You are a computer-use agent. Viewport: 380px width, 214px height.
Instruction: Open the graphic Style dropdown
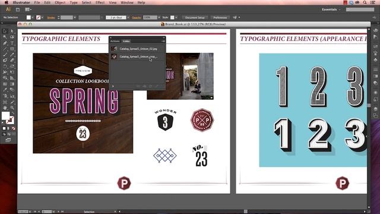[176, 17]
